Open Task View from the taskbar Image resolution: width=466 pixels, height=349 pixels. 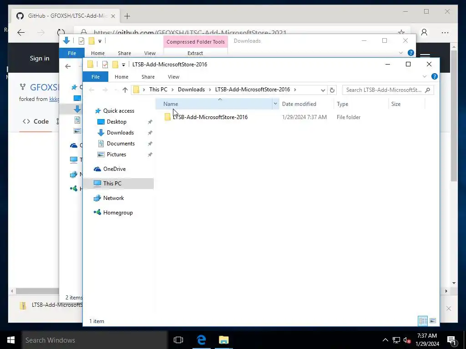[178, 340]
